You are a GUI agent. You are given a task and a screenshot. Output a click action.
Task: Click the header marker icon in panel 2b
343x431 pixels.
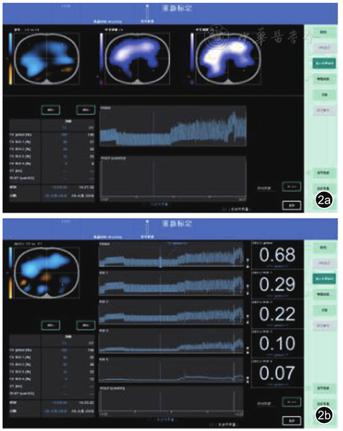point(147,226)
